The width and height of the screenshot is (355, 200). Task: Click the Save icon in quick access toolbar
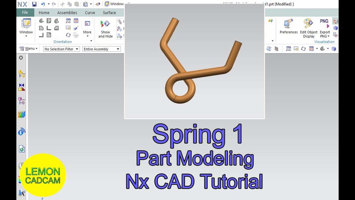click(x=34, y=4)
